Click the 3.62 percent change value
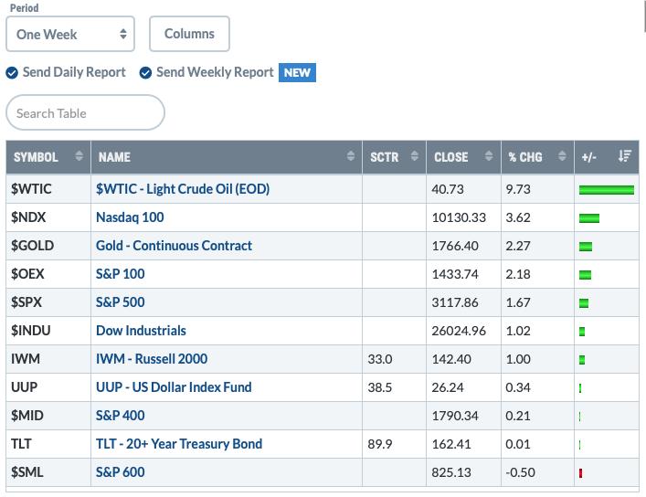This screenshot has width=646, height=497. 518,217
